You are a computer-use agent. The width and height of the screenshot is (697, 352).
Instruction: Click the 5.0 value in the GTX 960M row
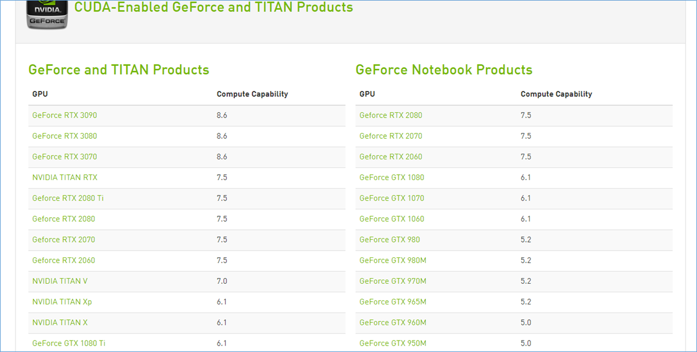pyautogui.click(x=526, y=322)
